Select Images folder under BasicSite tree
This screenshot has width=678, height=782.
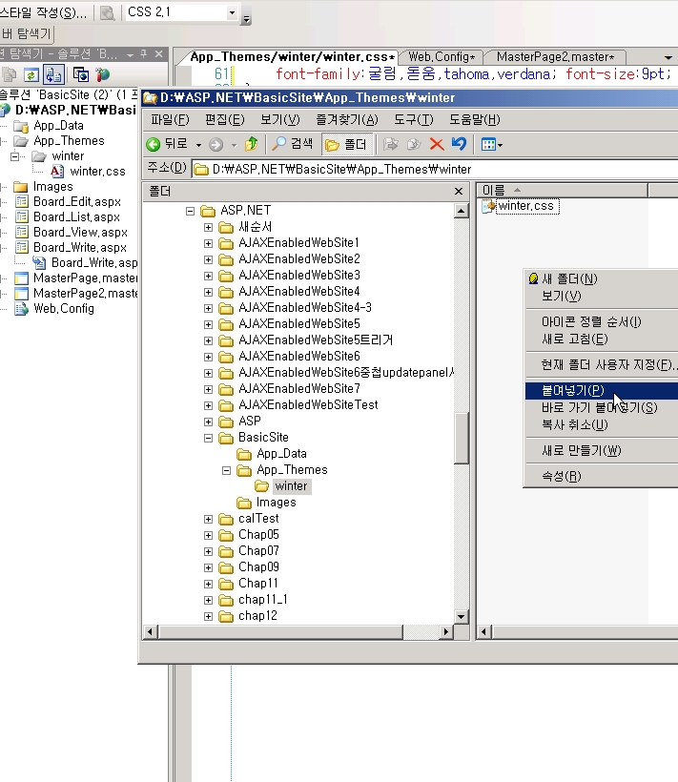[276, 503]
